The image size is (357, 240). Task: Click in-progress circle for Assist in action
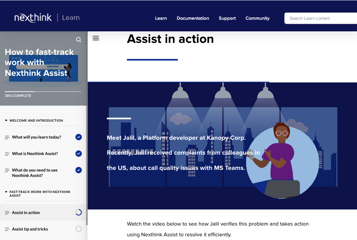tap(79, 212)
